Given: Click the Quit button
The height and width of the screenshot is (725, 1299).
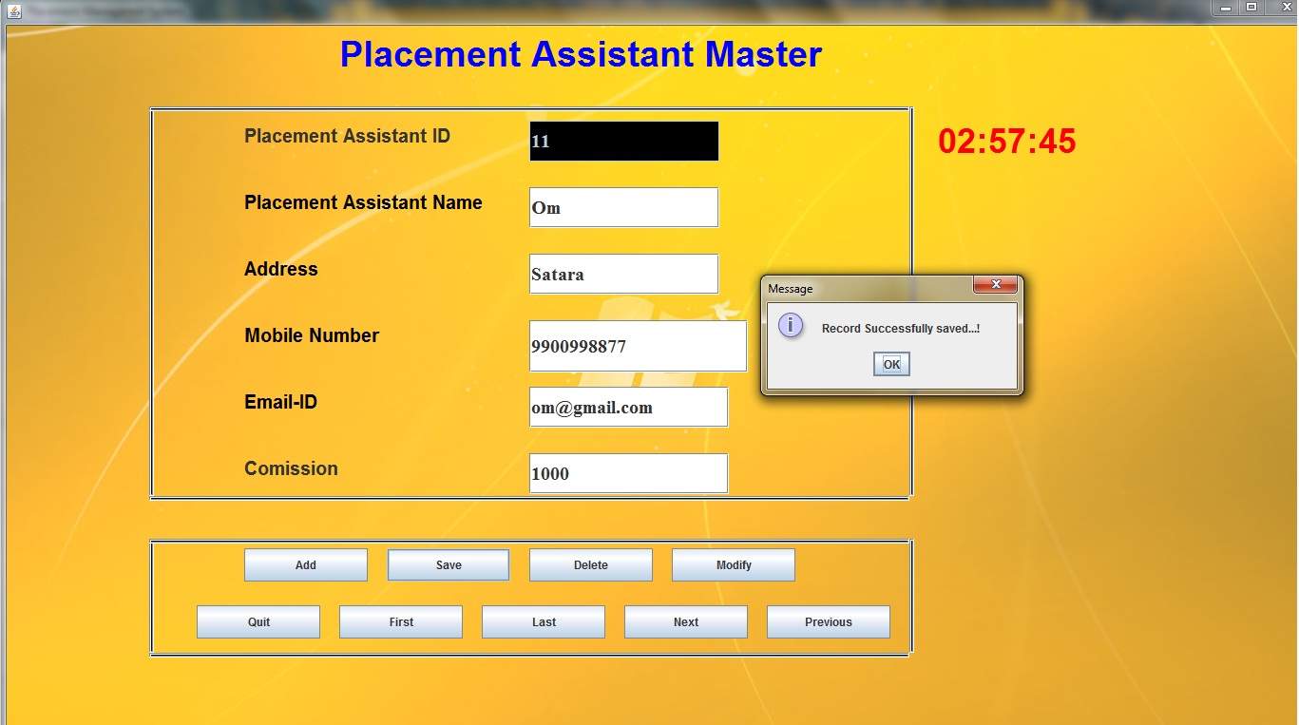Looking at the screenshot, I should (258, 621).
